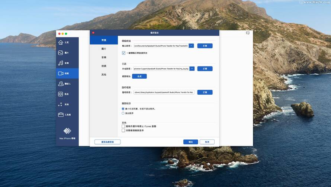Open the Photos (圖片) section in main window sidebar

click(67, 53)
